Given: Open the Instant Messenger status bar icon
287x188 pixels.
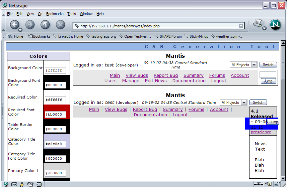Looking at the screenshot, I should 22,184.
